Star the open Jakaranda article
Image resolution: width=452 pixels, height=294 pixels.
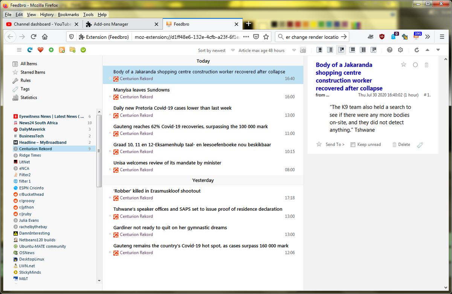coord(404,64)
